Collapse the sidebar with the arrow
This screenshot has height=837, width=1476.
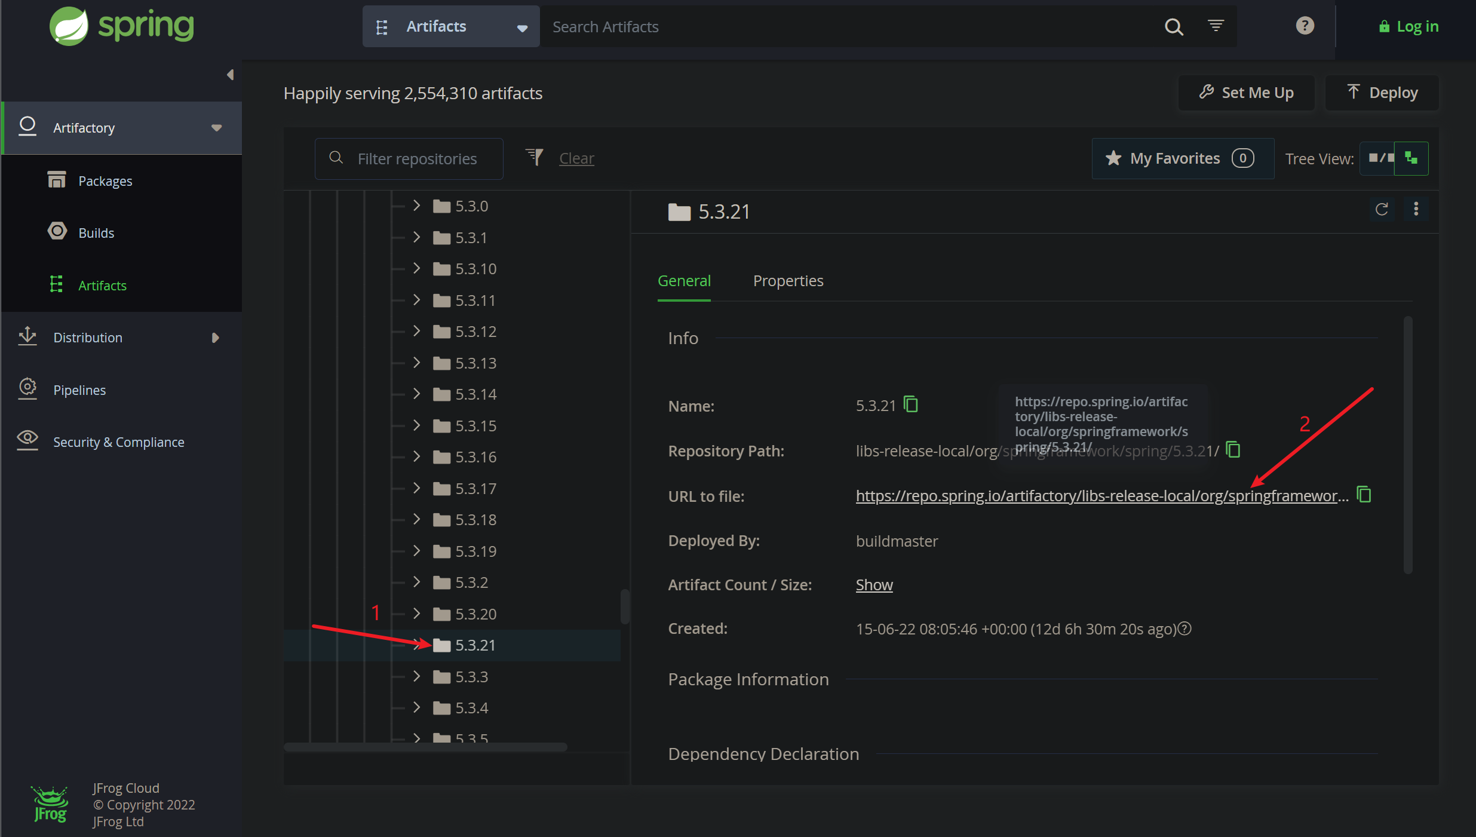click(230, 75)
